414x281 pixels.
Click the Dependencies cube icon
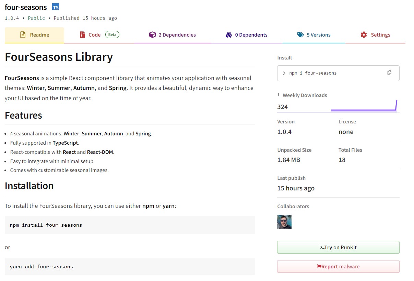pyautogui.click(x=152, y=35)
